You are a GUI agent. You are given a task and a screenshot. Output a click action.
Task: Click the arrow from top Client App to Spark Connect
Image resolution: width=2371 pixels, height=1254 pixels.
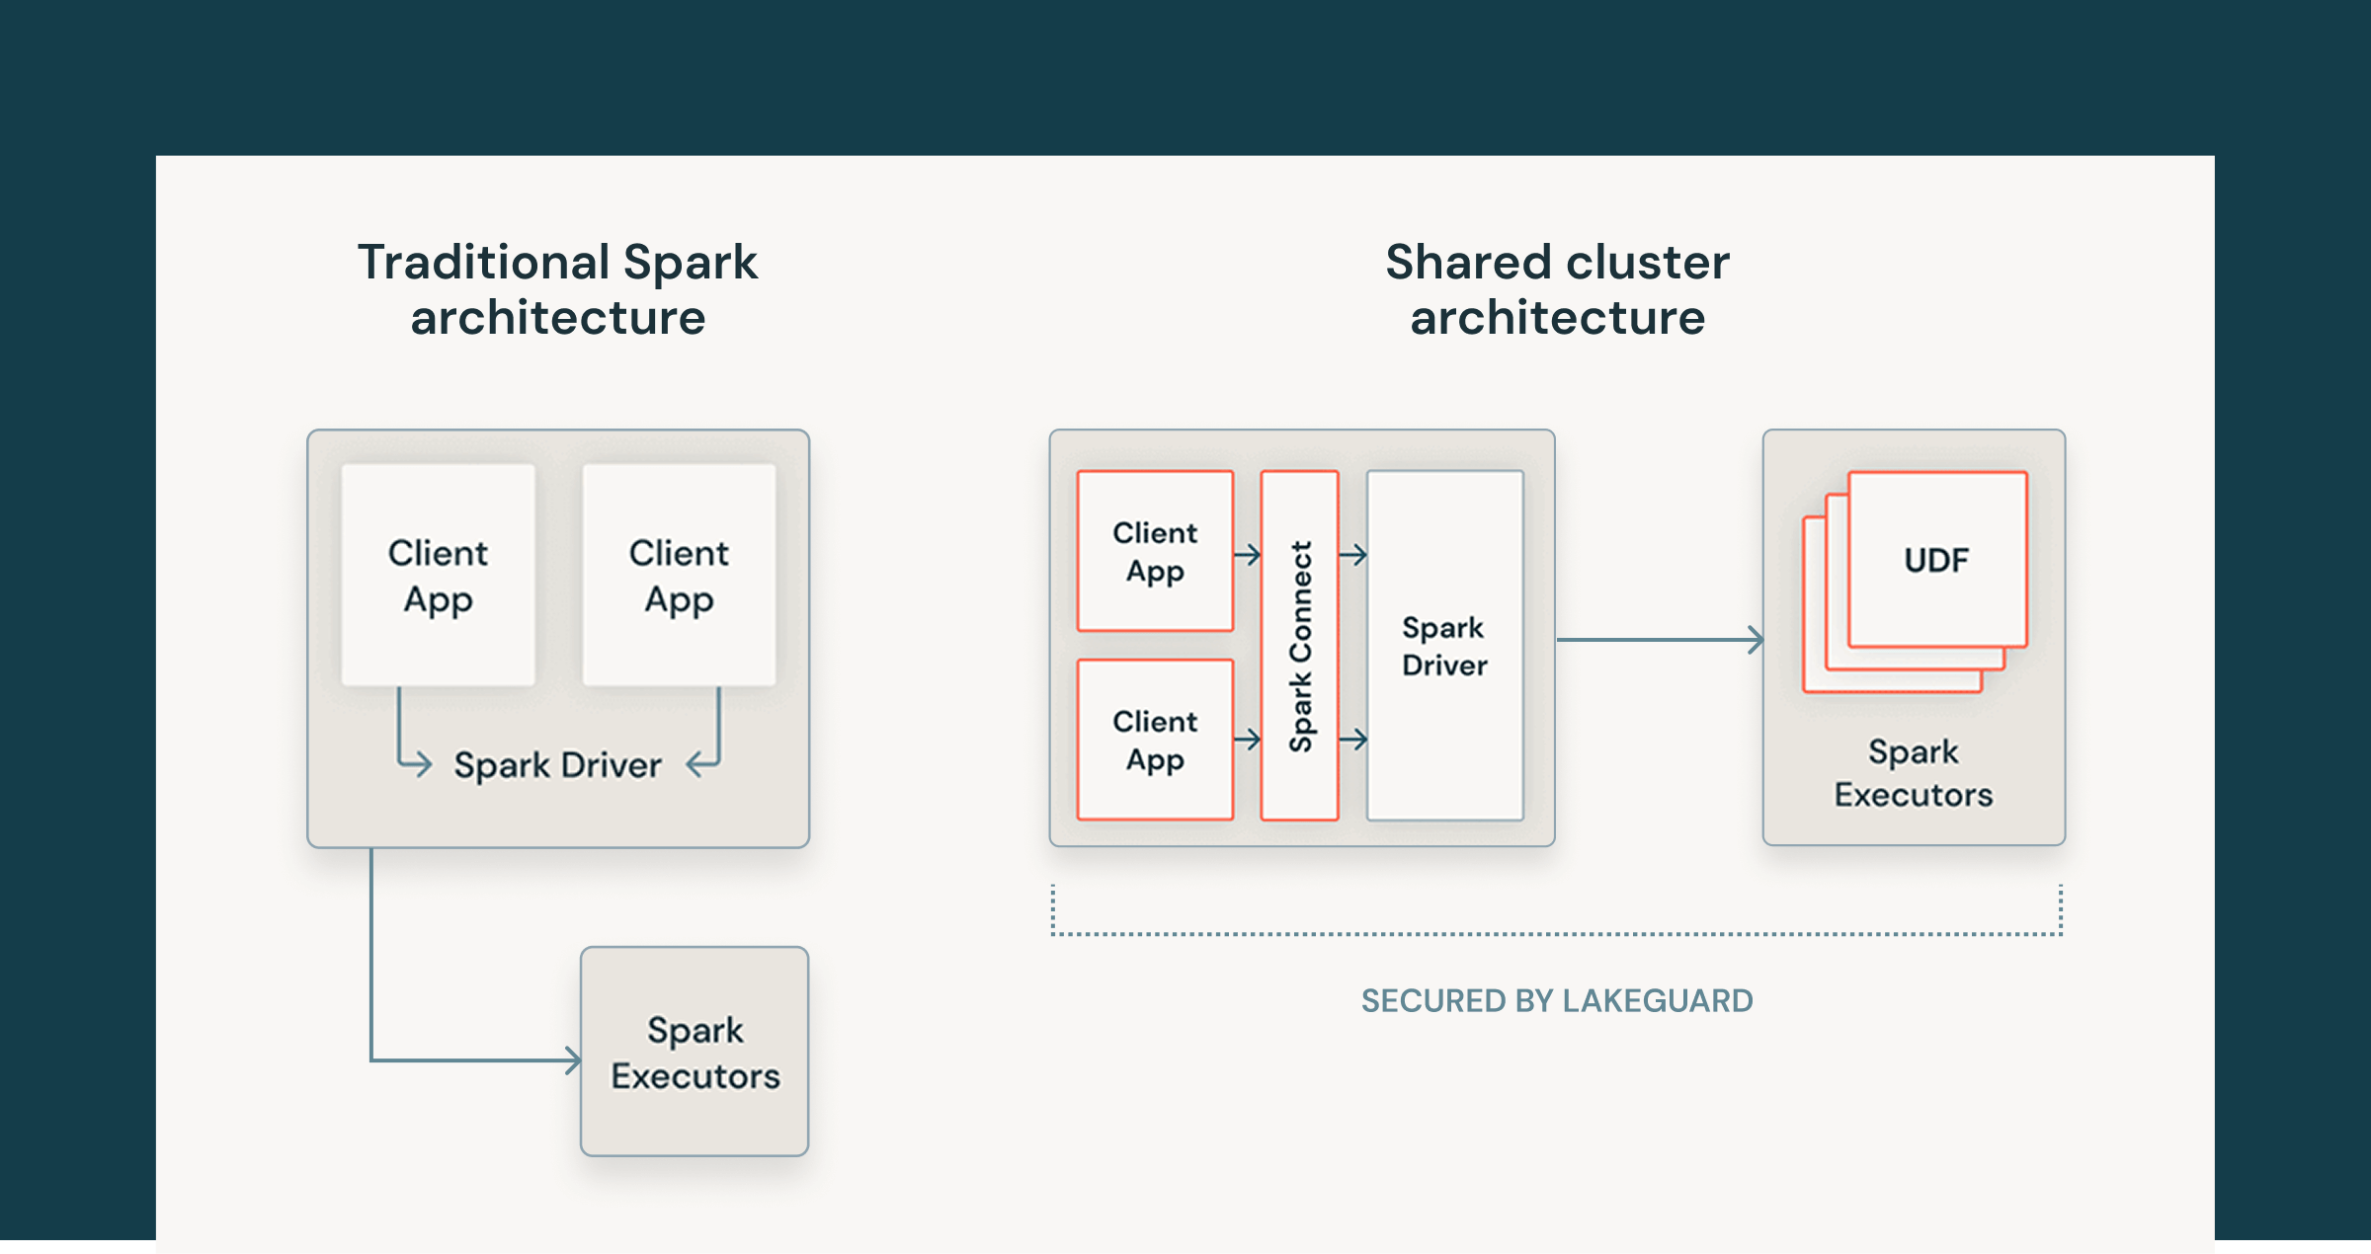click(x=1248, y=555)
